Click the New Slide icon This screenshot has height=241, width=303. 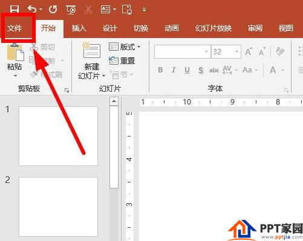(91, 50)
